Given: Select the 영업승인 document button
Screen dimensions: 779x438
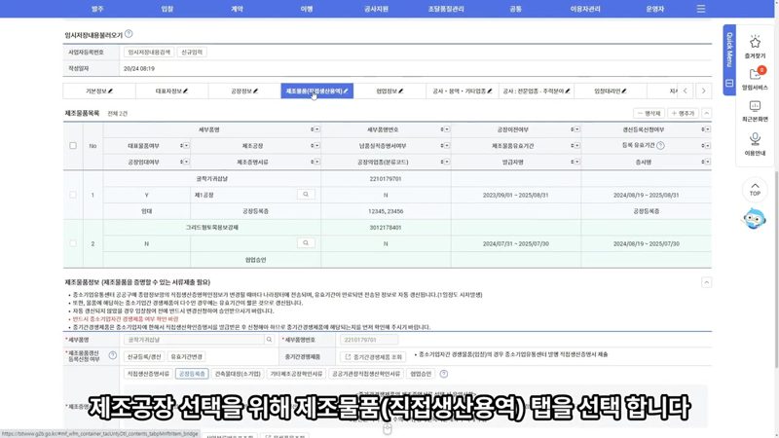Looking at the screenshot, I should tap(421, 374).
